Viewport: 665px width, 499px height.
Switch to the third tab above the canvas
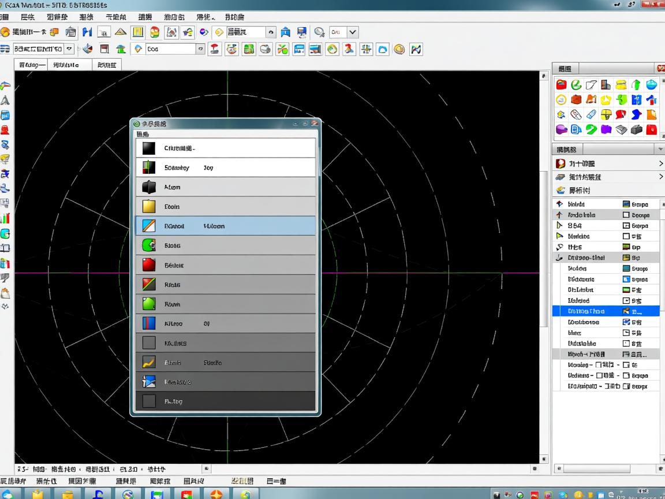107,65
